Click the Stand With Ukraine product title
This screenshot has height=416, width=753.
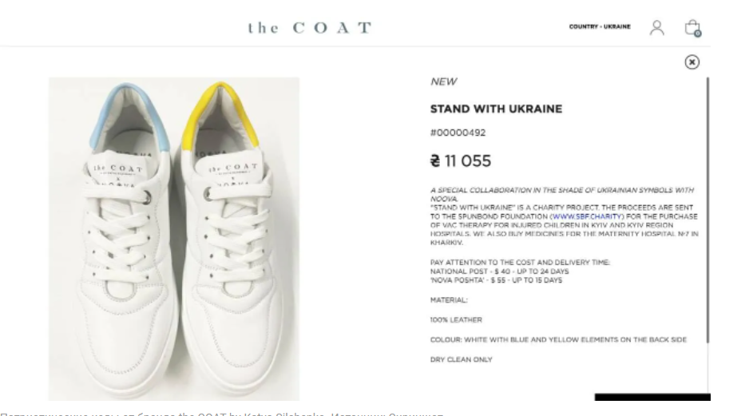[x=496, y=109]
